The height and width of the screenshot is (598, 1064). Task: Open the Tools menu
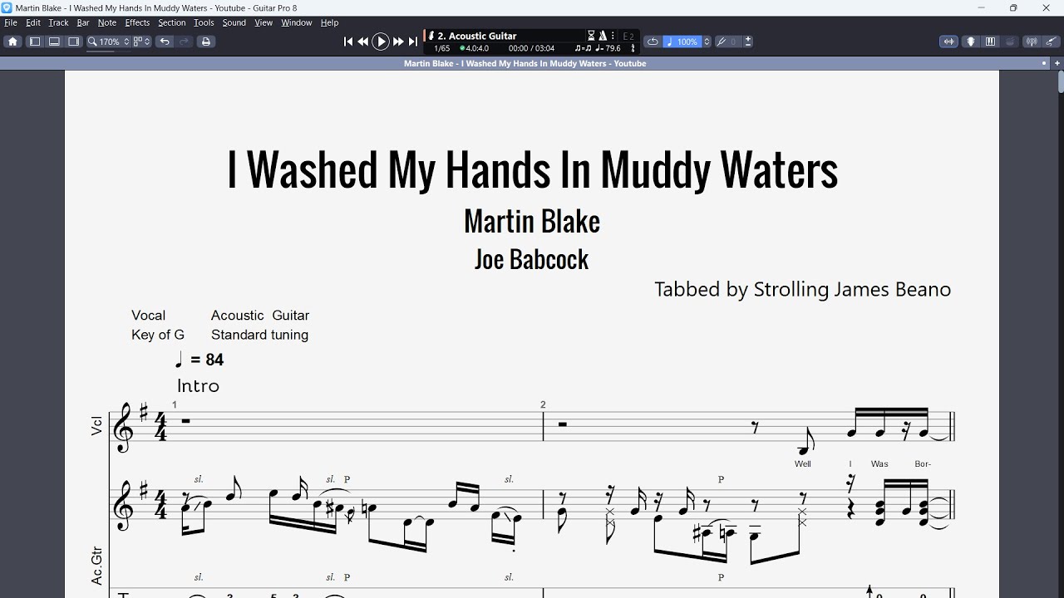[x=204, y=22]
